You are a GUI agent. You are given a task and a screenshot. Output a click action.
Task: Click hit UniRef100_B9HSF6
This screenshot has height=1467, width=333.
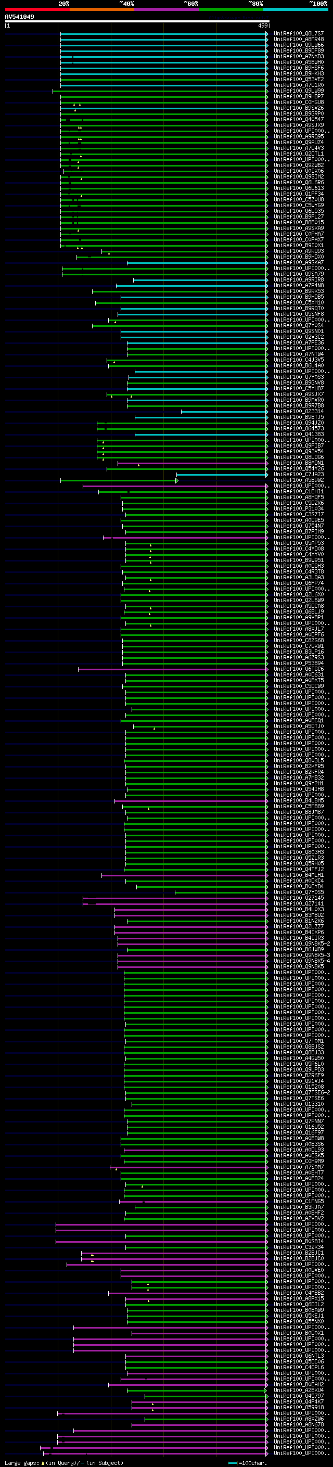coord(298,68)
